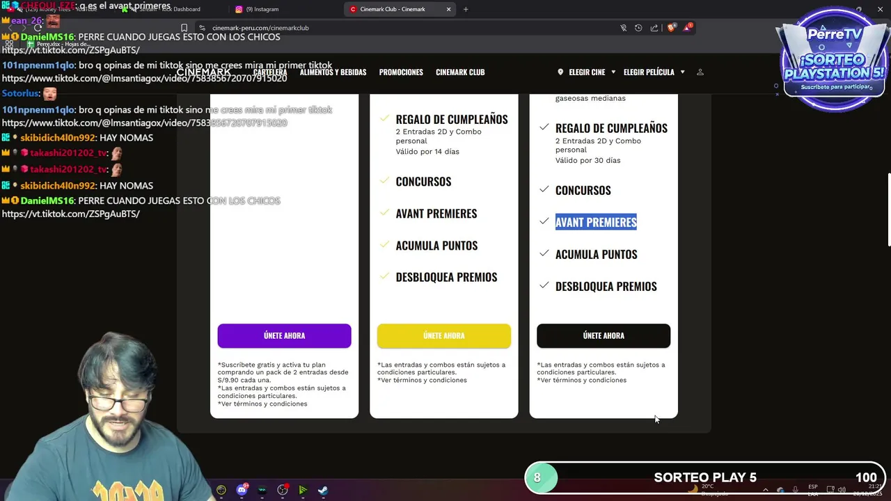
Task: Open the clock and date panel
Action: click(867, 490)
